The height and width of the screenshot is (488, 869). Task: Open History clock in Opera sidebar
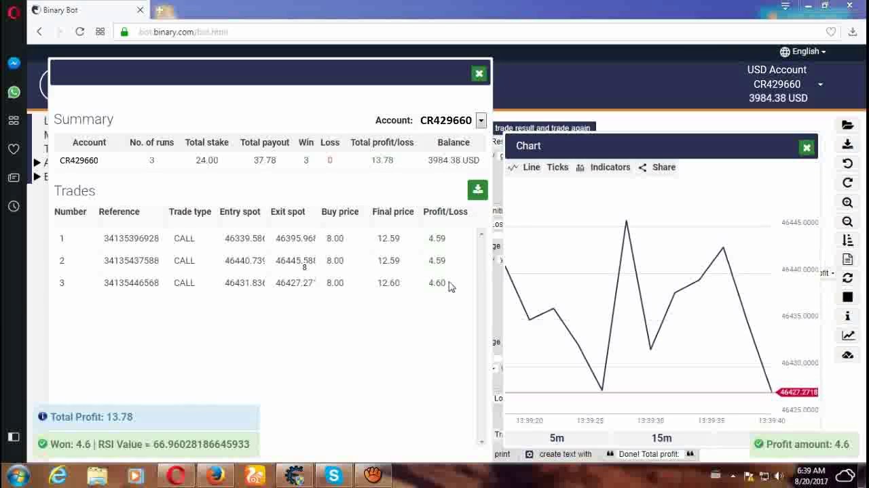(x=14, y=206)
